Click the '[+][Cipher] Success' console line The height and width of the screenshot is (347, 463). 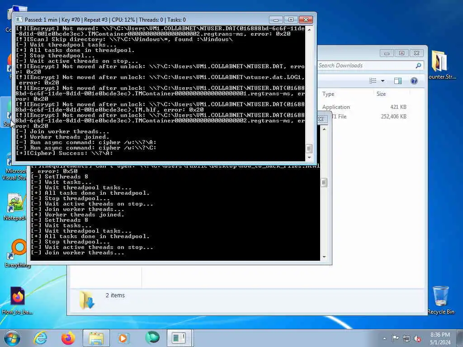tap(64, 153)
